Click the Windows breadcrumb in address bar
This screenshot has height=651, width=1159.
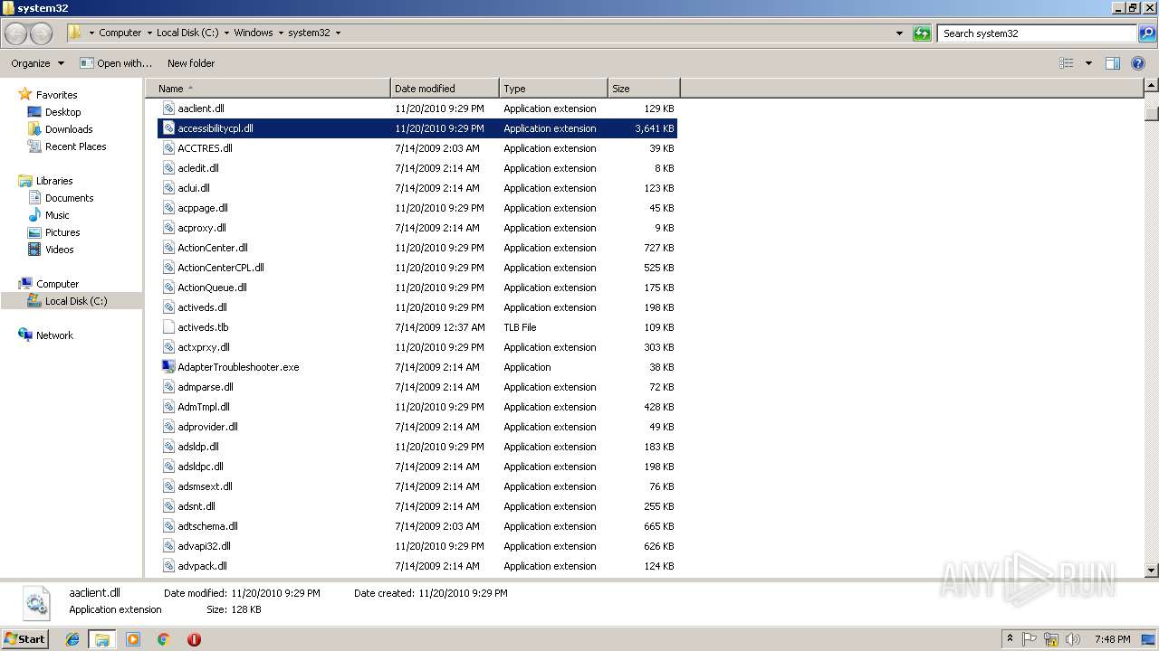click(254, 33)
